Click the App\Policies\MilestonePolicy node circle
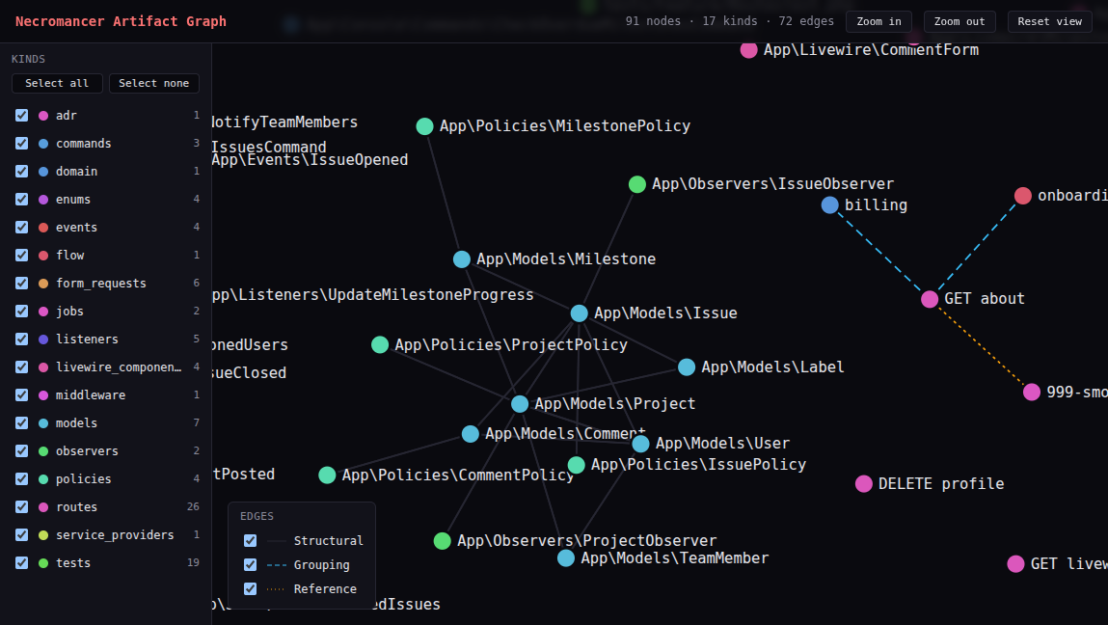Viewport: 1108px width, 625px height. pos(424,126)
